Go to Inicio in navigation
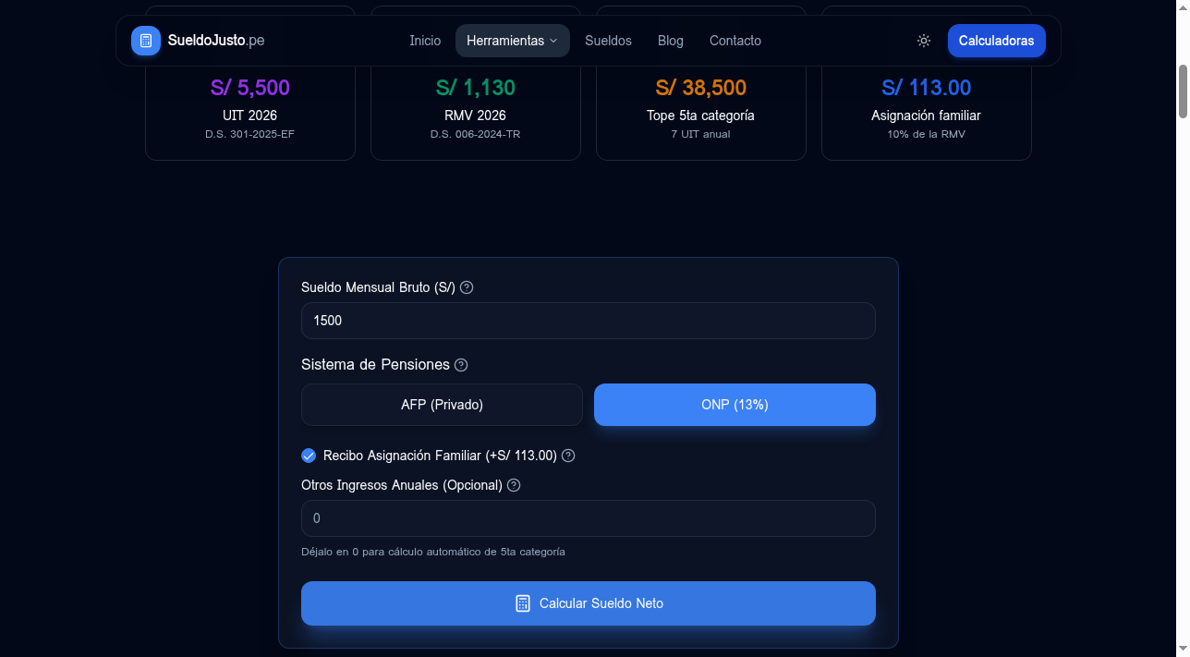Viewport: 1190px width, 657px height. click(425, 41)
